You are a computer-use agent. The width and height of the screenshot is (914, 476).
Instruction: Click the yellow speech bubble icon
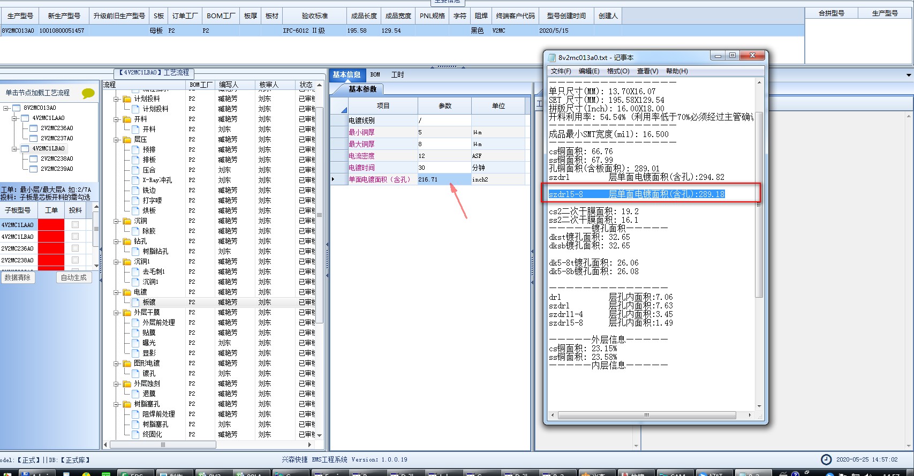(x=88, y=94)
